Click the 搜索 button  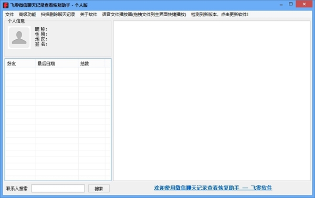99,189
